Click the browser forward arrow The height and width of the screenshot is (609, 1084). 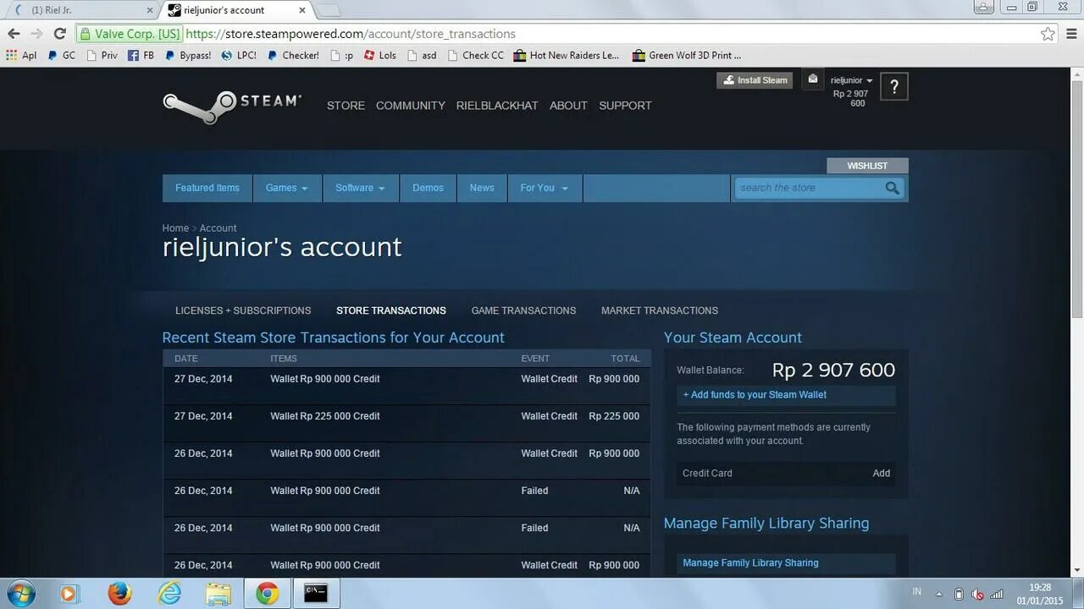point(36,34)
